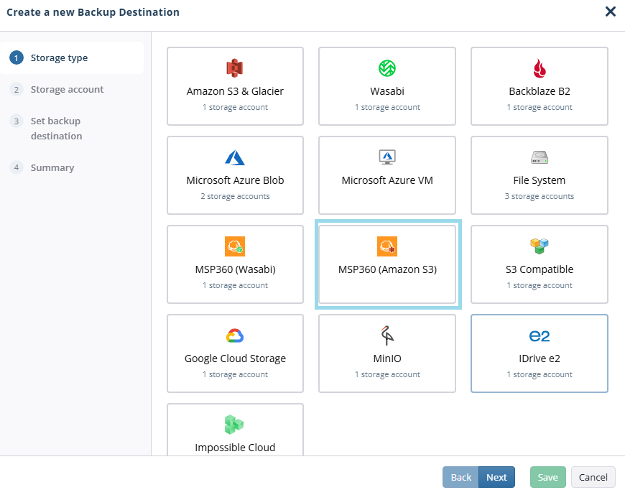Viewport: 625px width, 495px height.
Task: Click the 'S3 Compatible' card title
Action: coord(540,269)
